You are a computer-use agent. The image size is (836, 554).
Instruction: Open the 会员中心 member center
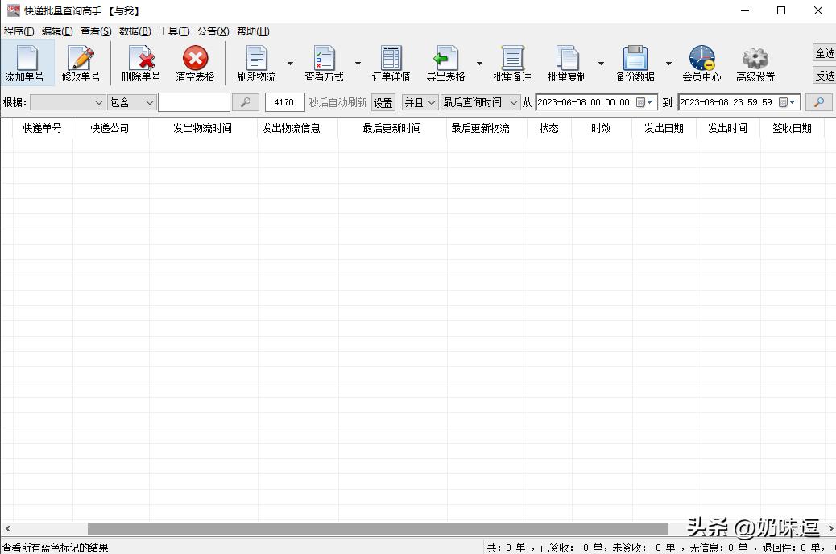tap(701, 64)
